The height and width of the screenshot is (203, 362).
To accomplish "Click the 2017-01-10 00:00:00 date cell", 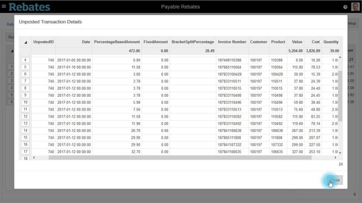I will click(x=74, y=67).
